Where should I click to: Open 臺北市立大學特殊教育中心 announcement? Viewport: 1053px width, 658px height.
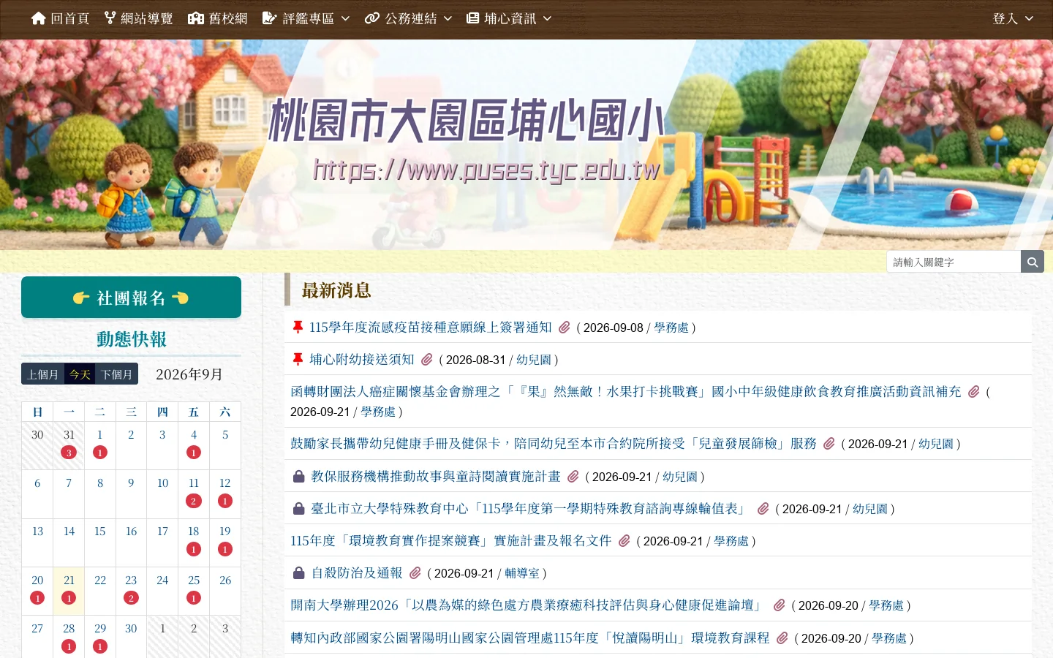click(x=531, y=509)
